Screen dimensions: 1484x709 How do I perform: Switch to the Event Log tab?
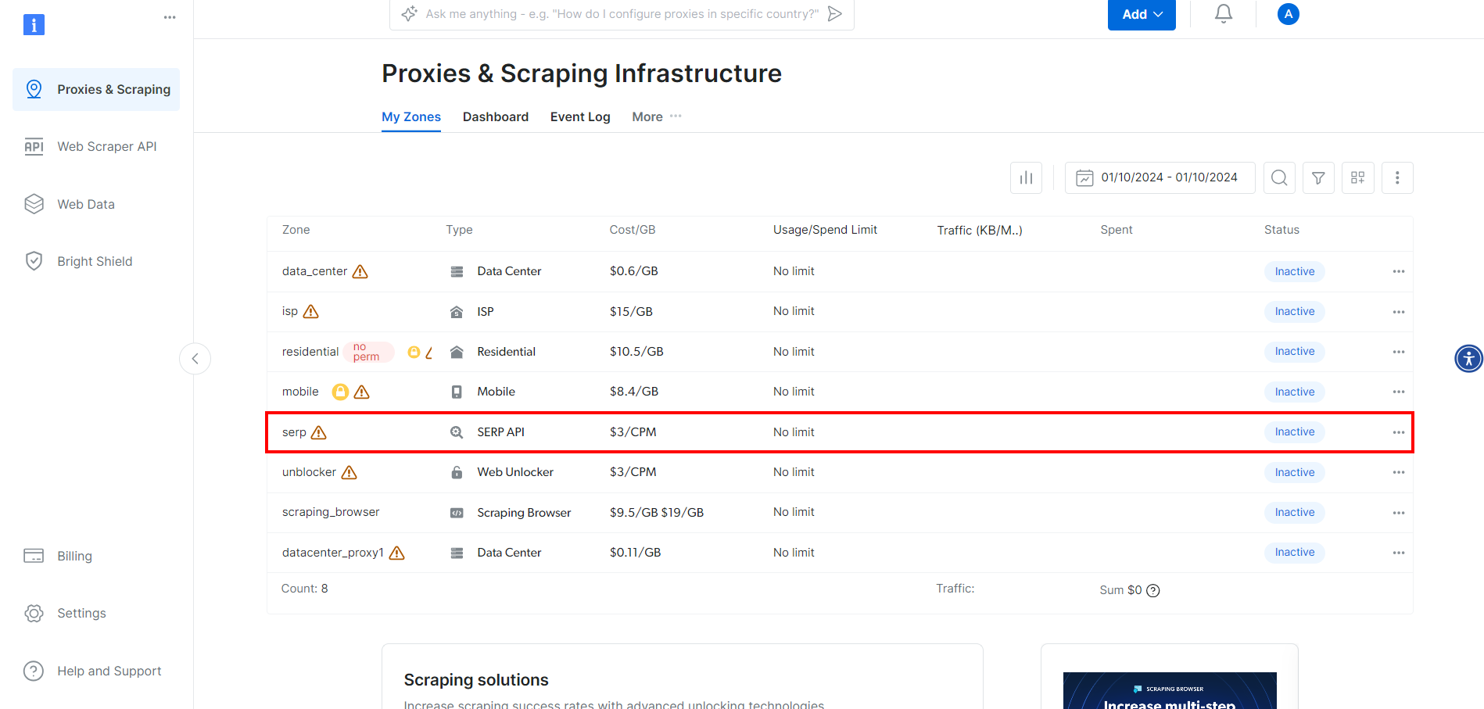(x=580, y=116)
